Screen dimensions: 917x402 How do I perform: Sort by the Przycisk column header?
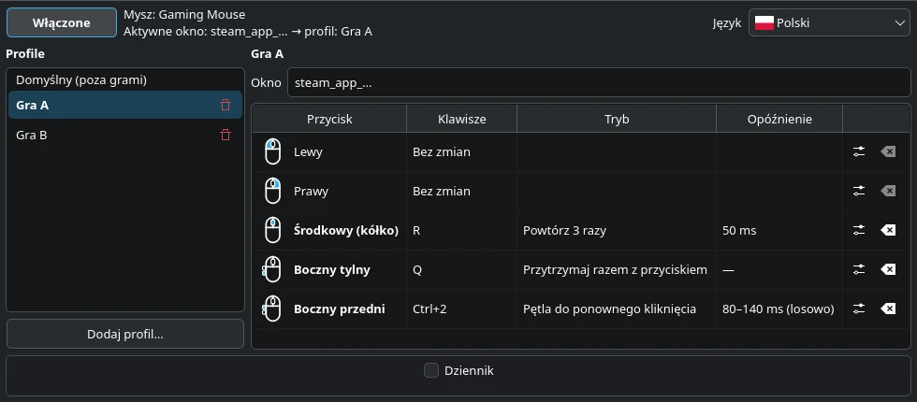pyautogui.click(x=329, y=120)
